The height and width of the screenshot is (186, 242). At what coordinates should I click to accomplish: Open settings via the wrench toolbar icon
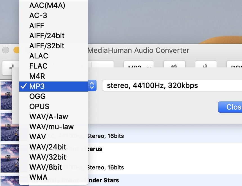click(206, 64)
